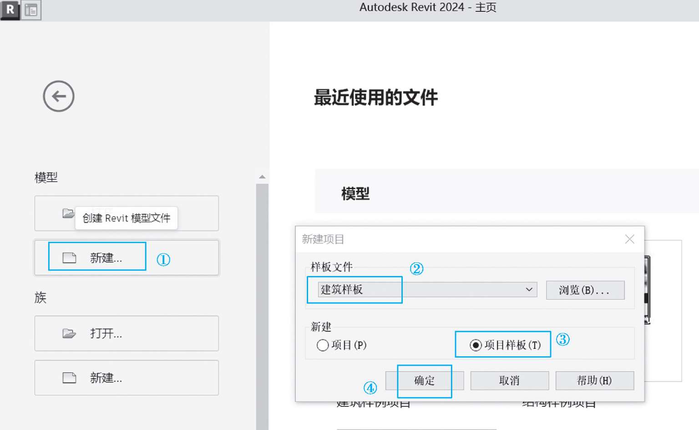Click the open-folder icon under 族

69,333
